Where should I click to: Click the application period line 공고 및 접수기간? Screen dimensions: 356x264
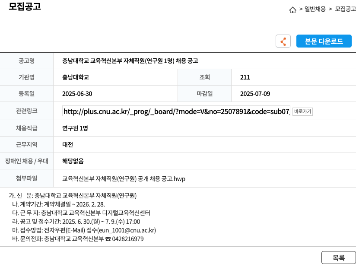point(76,222)
